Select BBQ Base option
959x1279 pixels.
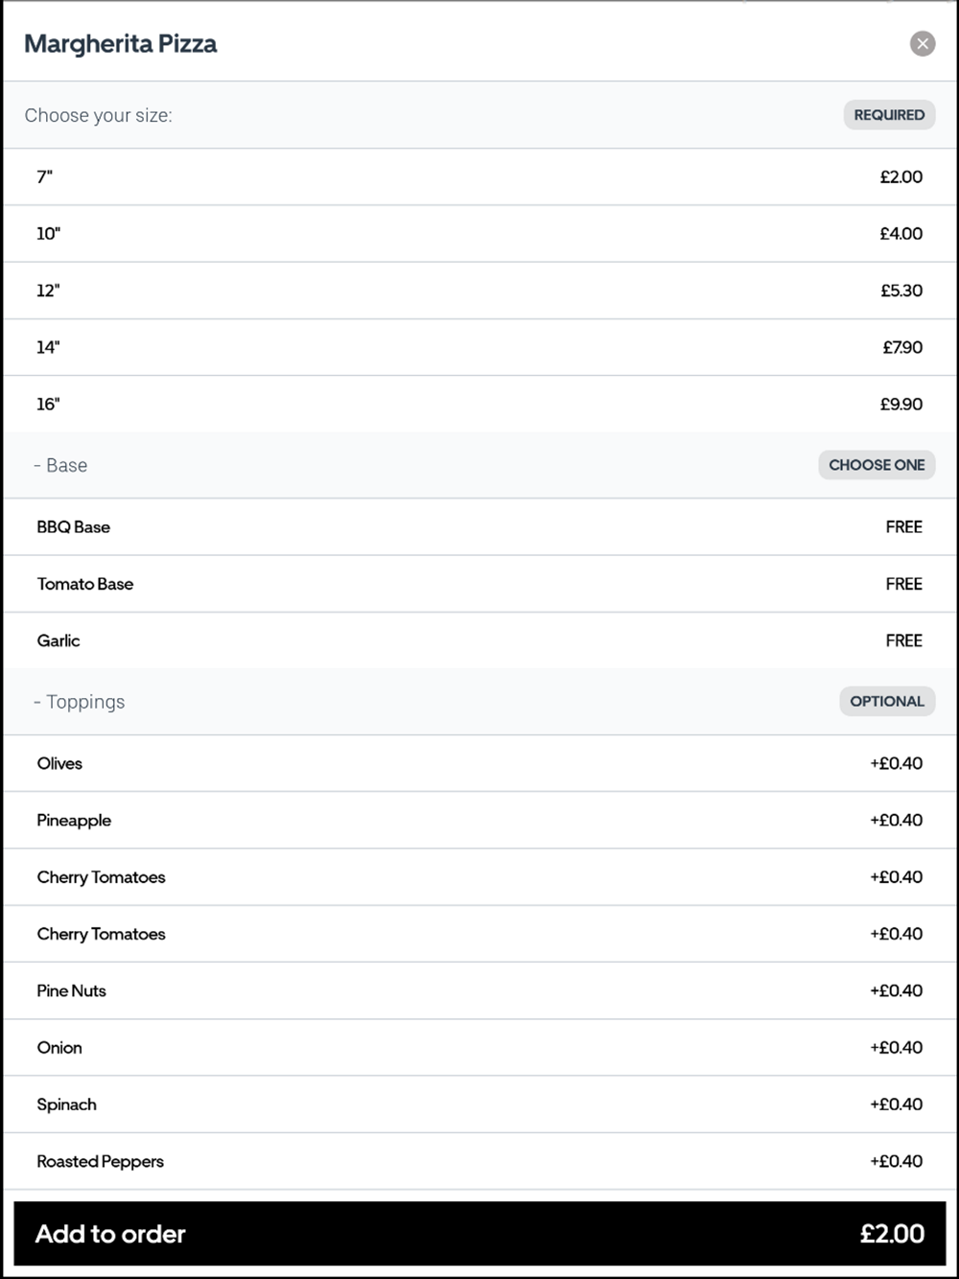point(479,526)
